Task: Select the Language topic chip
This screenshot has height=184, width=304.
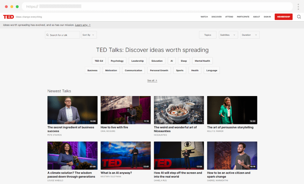Action: tap(212, 70)
